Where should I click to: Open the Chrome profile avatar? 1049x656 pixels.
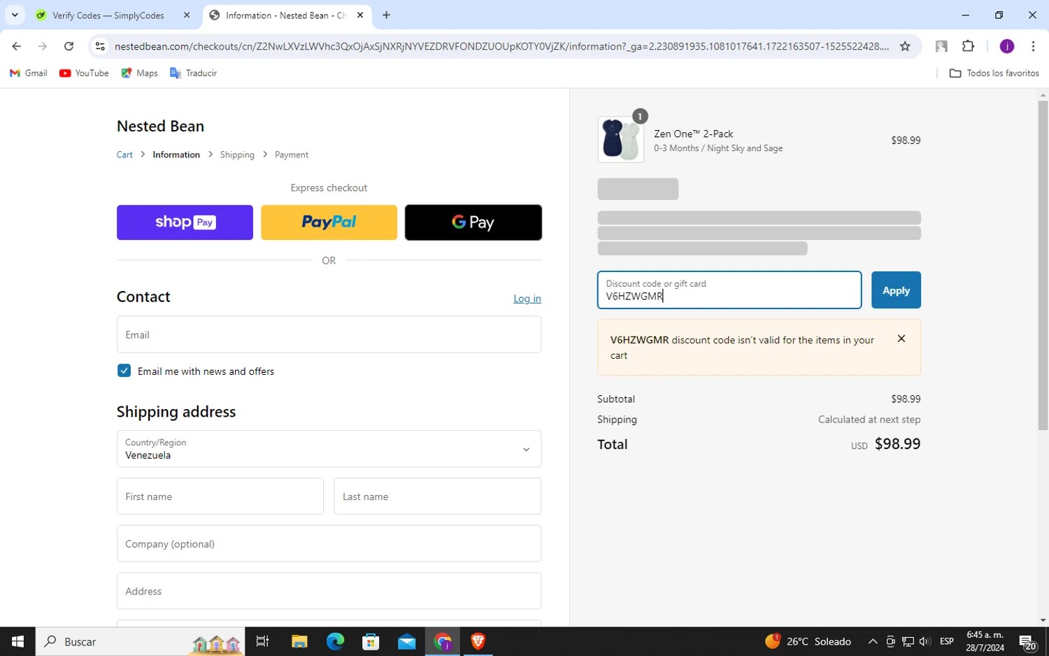1007,46
